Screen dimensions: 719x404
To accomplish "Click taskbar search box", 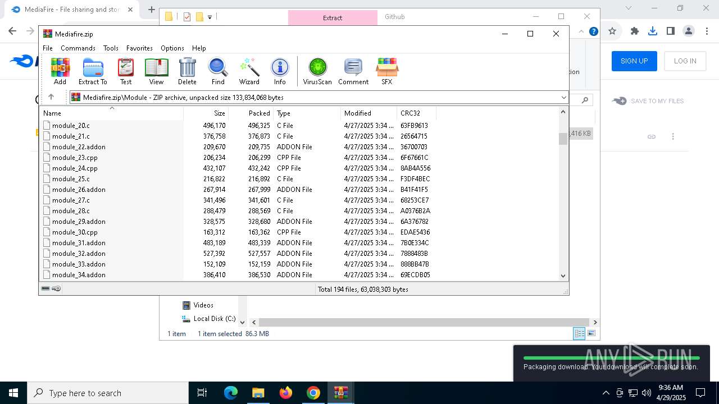I will pos(108,393).
